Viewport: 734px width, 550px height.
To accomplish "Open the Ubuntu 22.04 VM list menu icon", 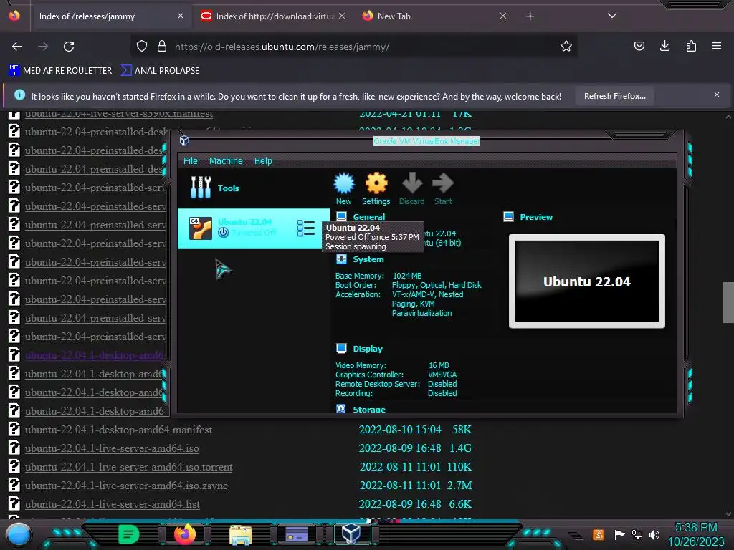I will tap(305, 228).
